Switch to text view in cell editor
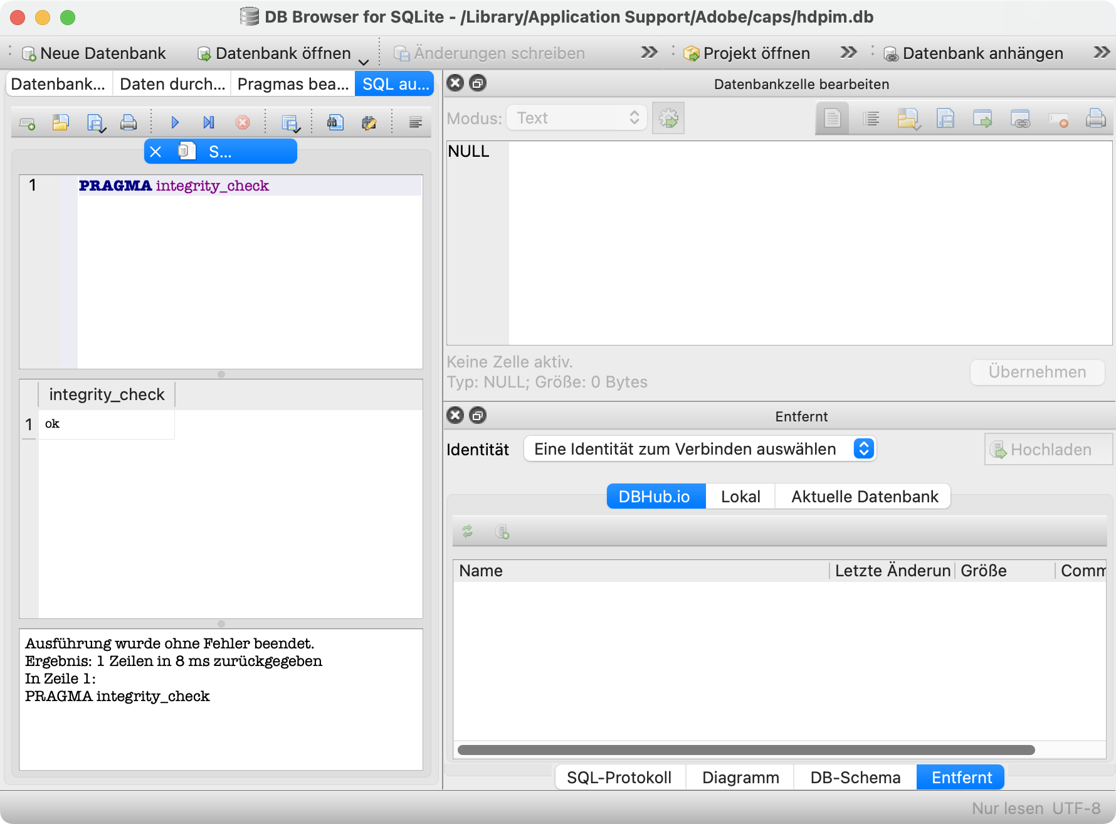This screenshot has height=824, width=1116. (x=831, y=118)
